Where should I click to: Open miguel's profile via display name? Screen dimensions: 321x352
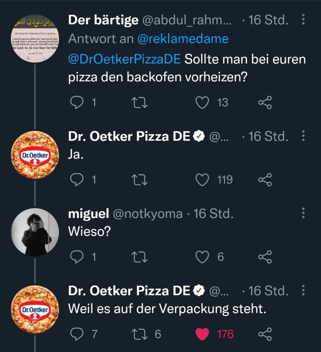pyautogui.click(x=88, y=214)
